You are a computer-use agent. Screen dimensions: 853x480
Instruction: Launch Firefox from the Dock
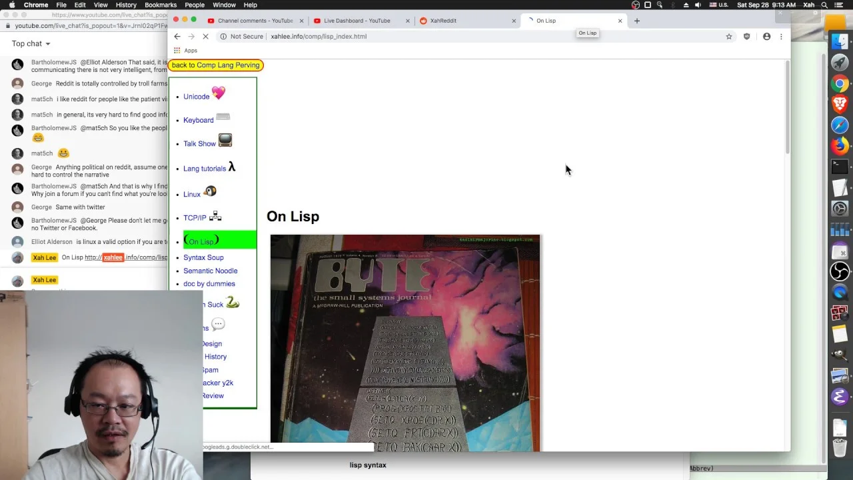coord(840,145)
